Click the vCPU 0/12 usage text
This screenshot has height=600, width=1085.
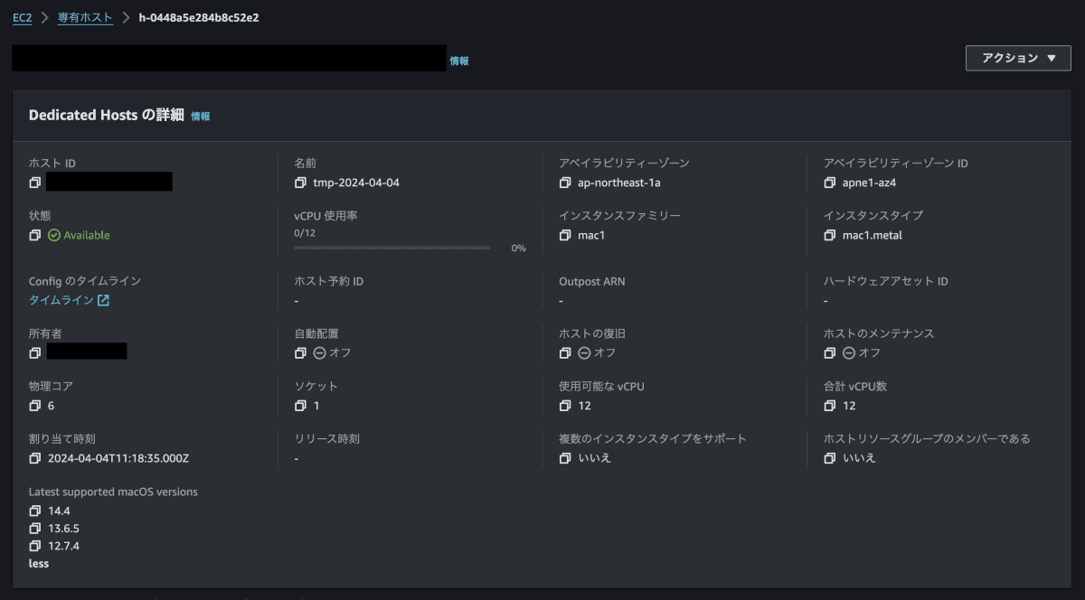coord(304,232)
